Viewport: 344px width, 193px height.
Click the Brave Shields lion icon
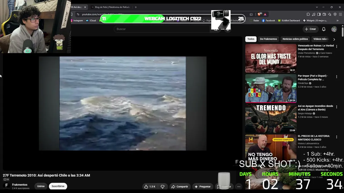click(259, 14)
